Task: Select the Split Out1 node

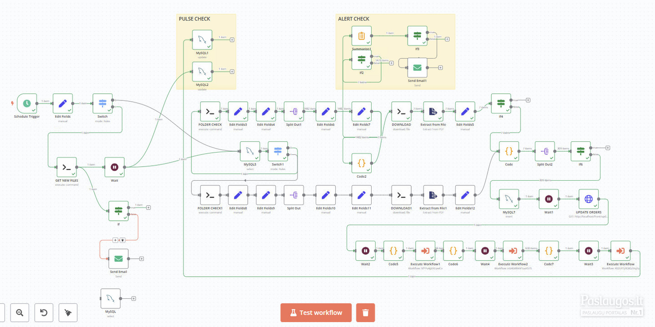Action: (294, 112)
